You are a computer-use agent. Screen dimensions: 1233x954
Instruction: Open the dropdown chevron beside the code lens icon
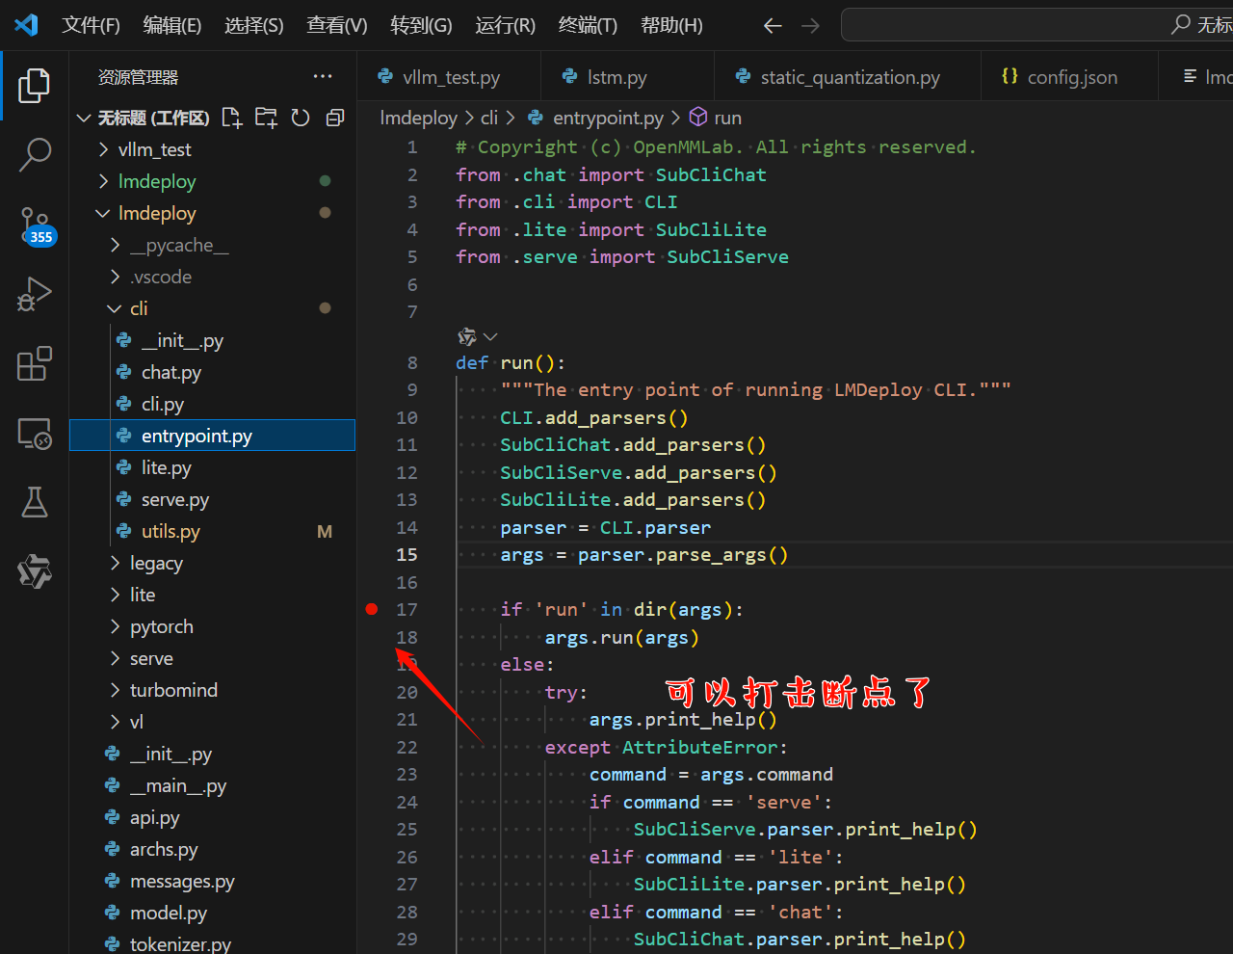click(490, 336)
